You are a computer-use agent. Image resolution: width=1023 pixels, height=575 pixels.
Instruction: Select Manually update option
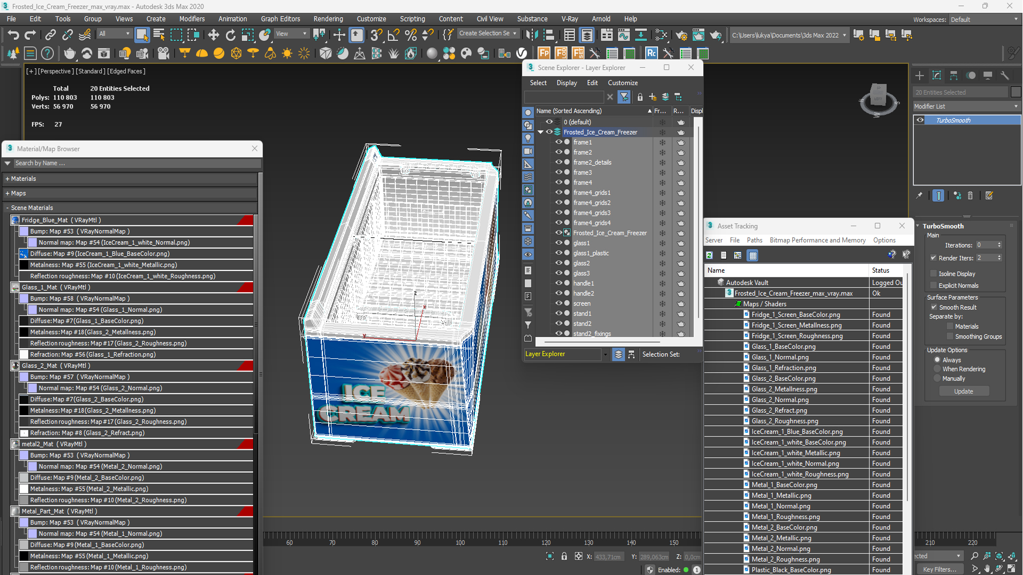(x=937, y=379)
